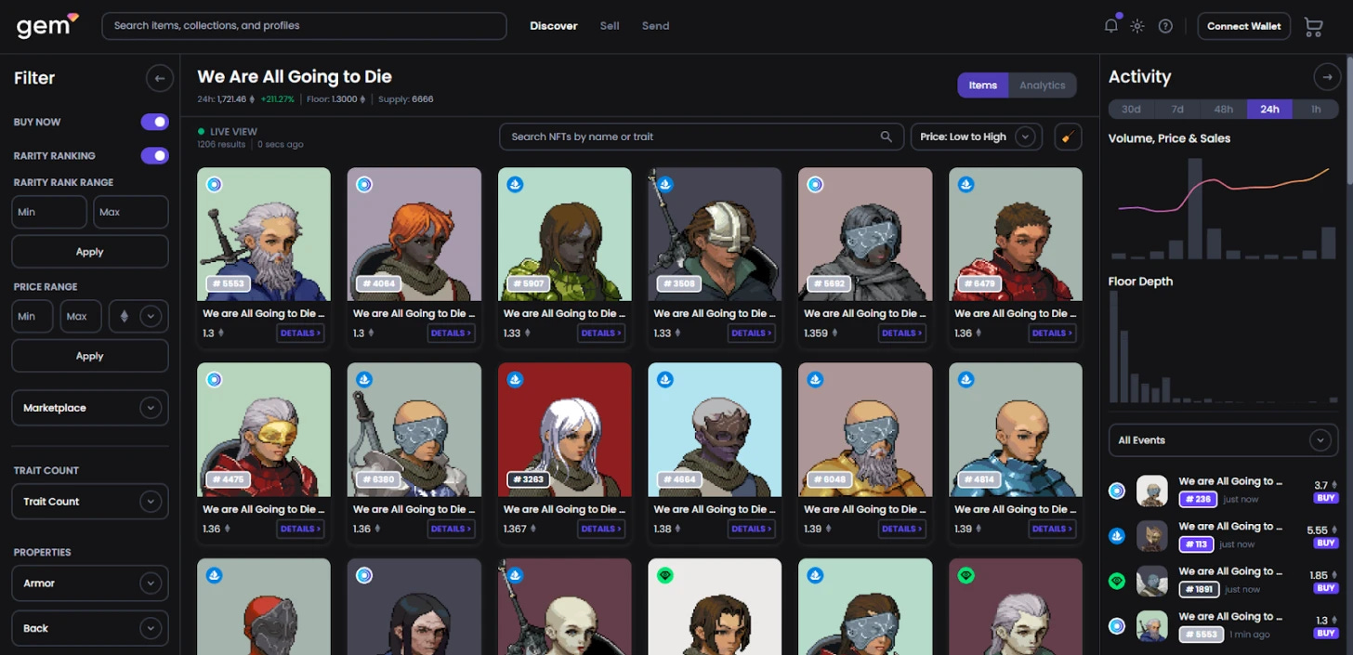This screenshot has width=1353, height=655.
Task: Expand the Marketplace filter dropdown
Action: pos(90,408)
